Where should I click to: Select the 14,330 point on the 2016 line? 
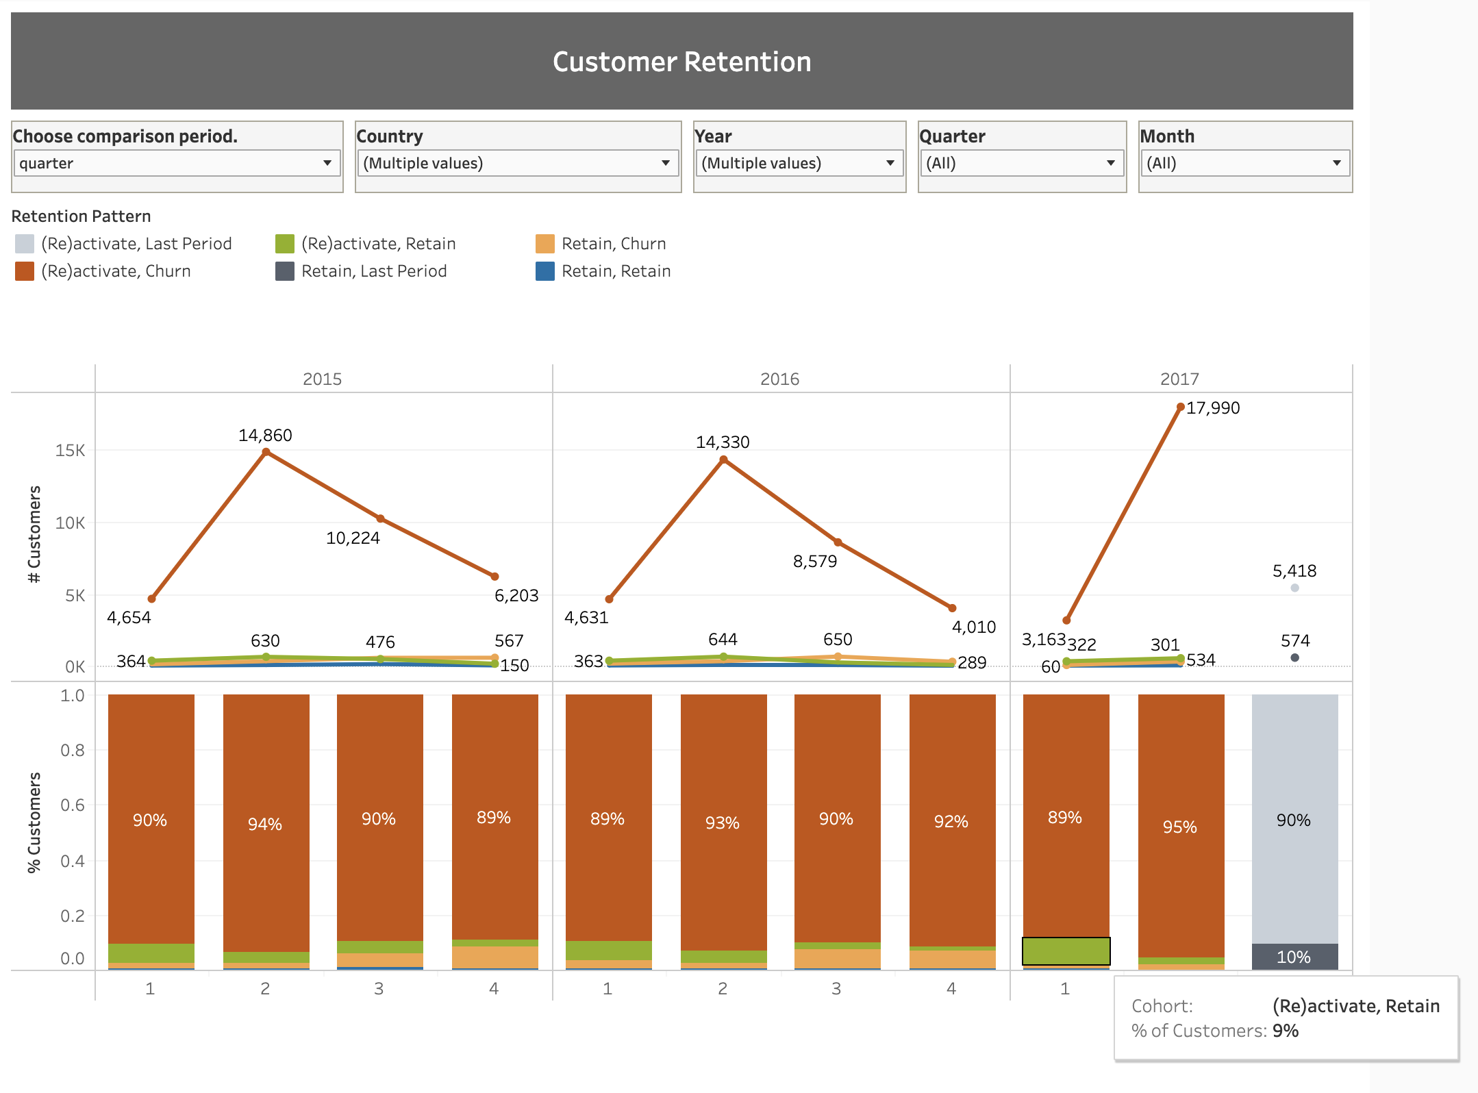pyautogui.click(x=724, y=460)
